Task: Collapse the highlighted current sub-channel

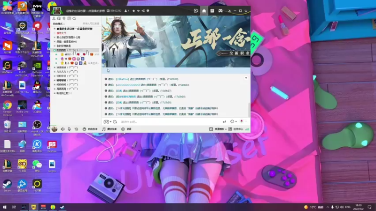Action: (x=55, y=50)
